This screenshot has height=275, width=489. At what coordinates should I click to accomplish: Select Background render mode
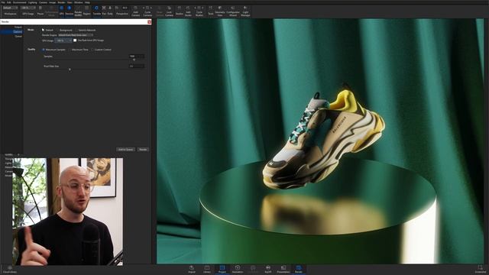(64, 31)
